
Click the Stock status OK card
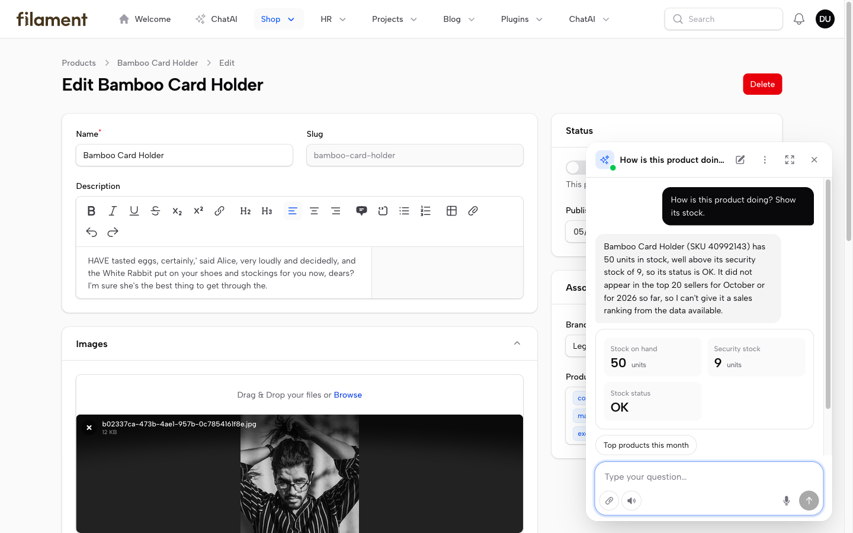click(x=652, y=401)
